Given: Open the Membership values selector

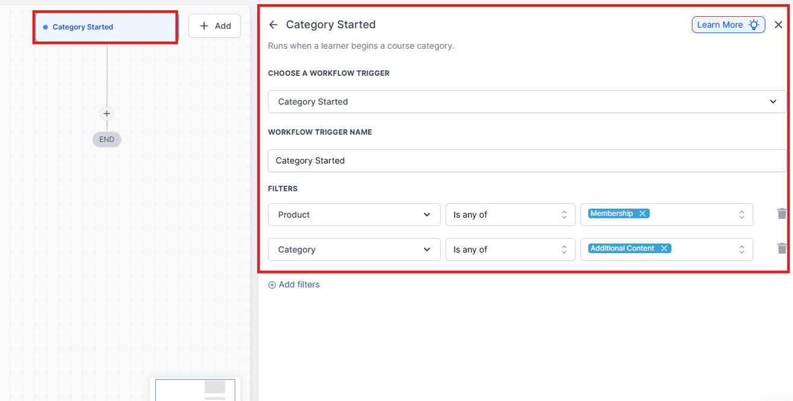Looking at the screenshot, I should pyautogui.click(x=698, y=215).
